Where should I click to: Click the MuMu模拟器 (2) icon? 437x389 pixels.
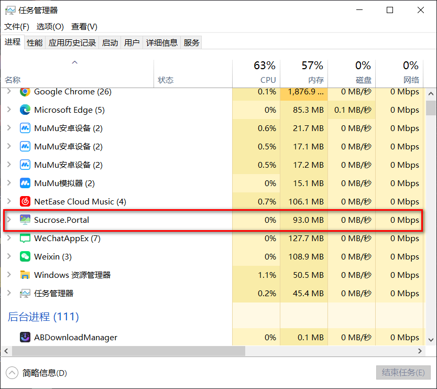(x=25, y=183)
